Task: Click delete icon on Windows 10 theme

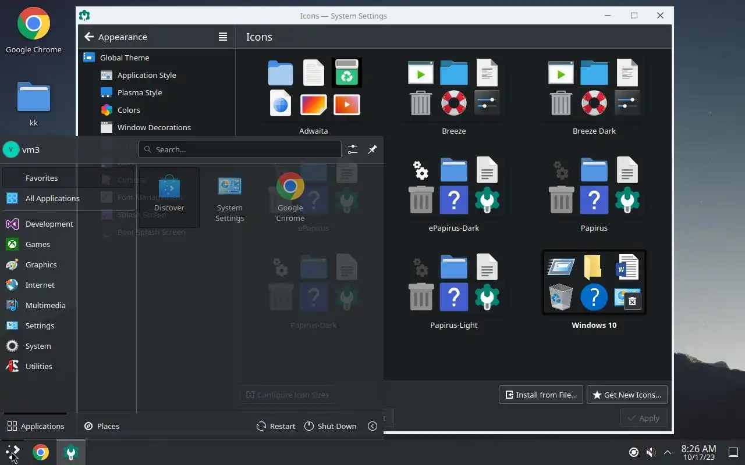Action: [x=633, y=301]
